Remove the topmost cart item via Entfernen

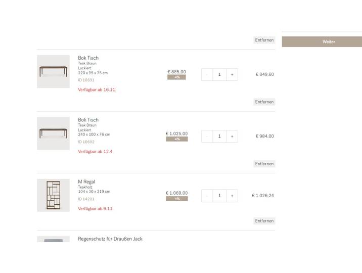264,40
